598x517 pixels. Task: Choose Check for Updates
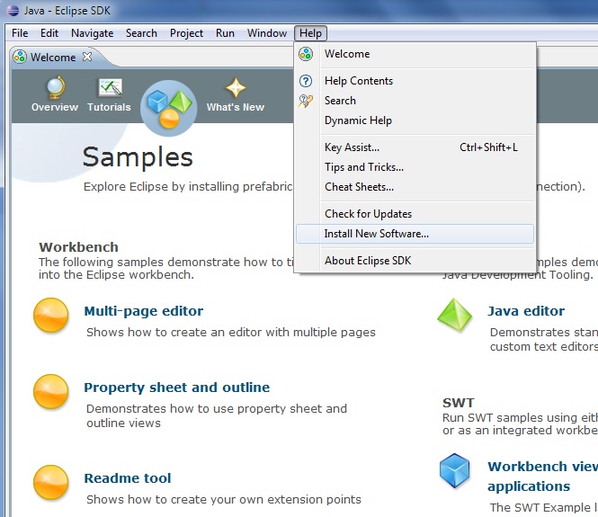[415, 214]
